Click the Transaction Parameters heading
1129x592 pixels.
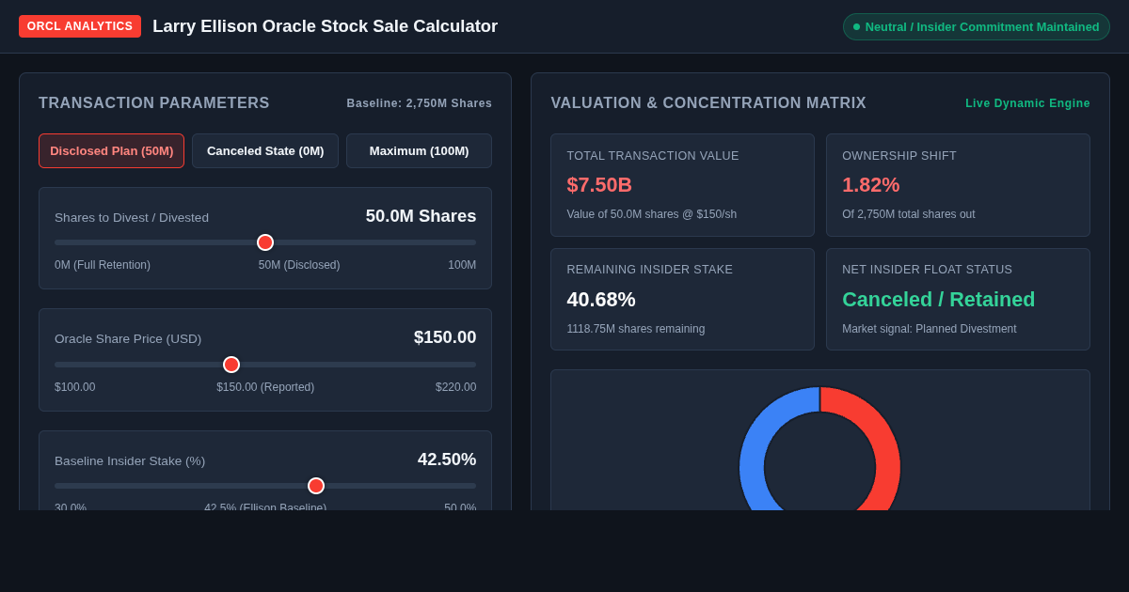point(154,103)
